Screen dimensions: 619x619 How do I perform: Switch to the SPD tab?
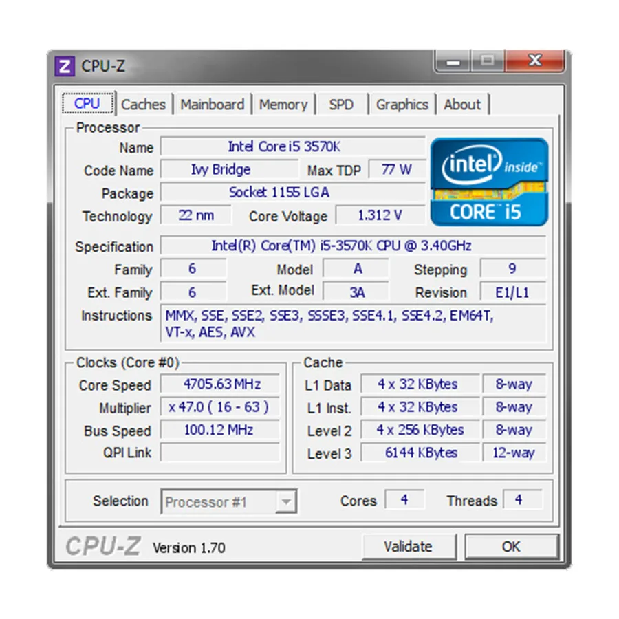(341, 105)
